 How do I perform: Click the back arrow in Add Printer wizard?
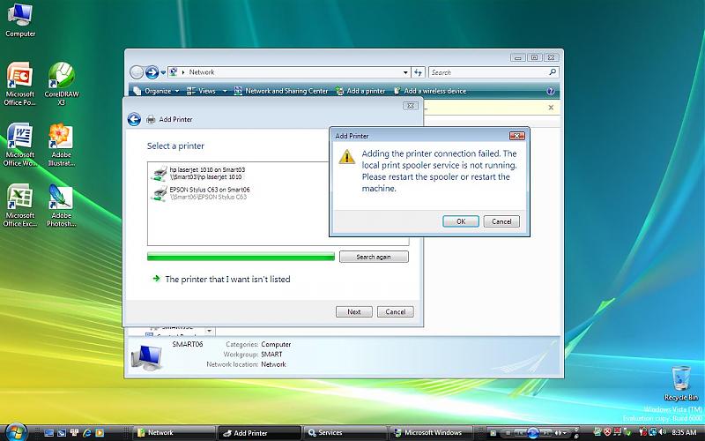(x=134, y=119)
